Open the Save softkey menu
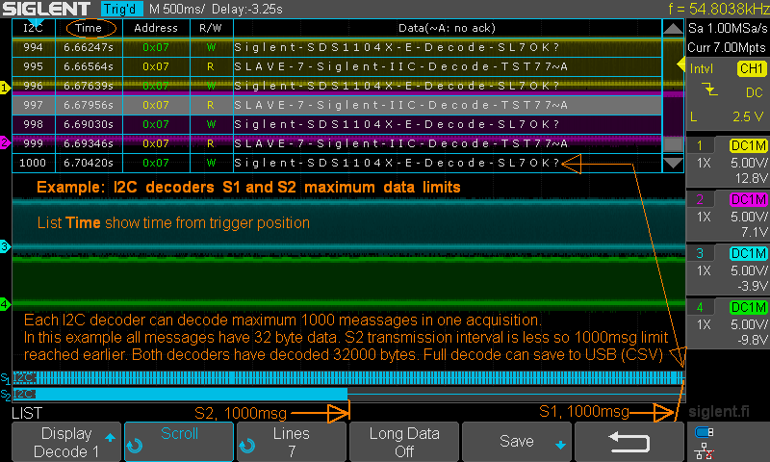 (517, 442)
